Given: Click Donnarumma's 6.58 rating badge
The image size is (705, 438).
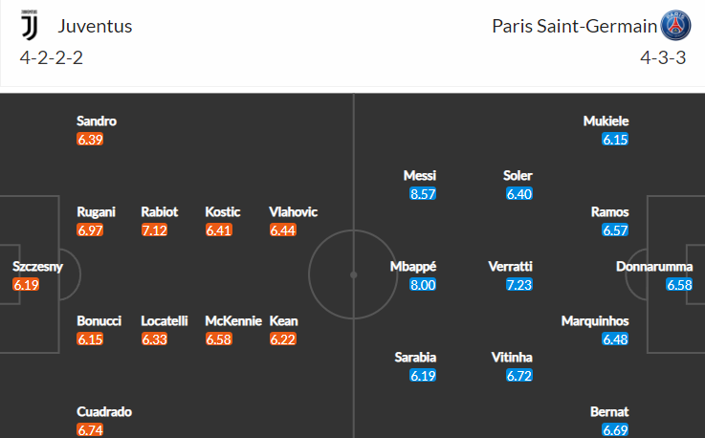Looking at the screenshot, I should [x=679, y=285].
